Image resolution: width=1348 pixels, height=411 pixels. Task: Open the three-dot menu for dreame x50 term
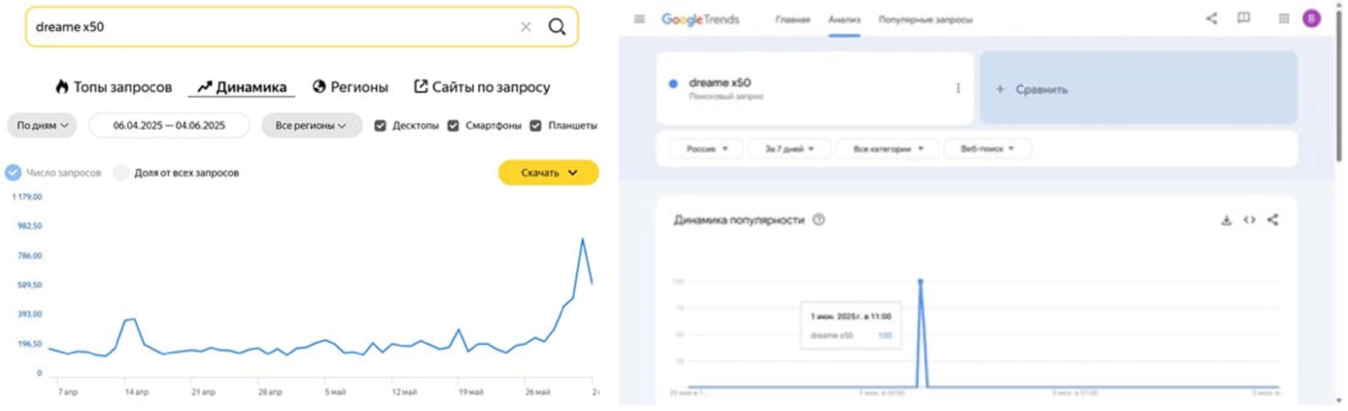[958, 88]
